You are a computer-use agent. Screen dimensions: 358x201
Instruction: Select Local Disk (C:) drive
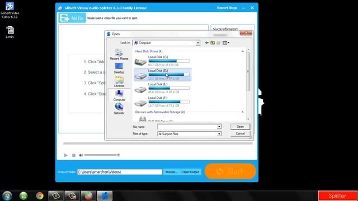pos(162,61)
